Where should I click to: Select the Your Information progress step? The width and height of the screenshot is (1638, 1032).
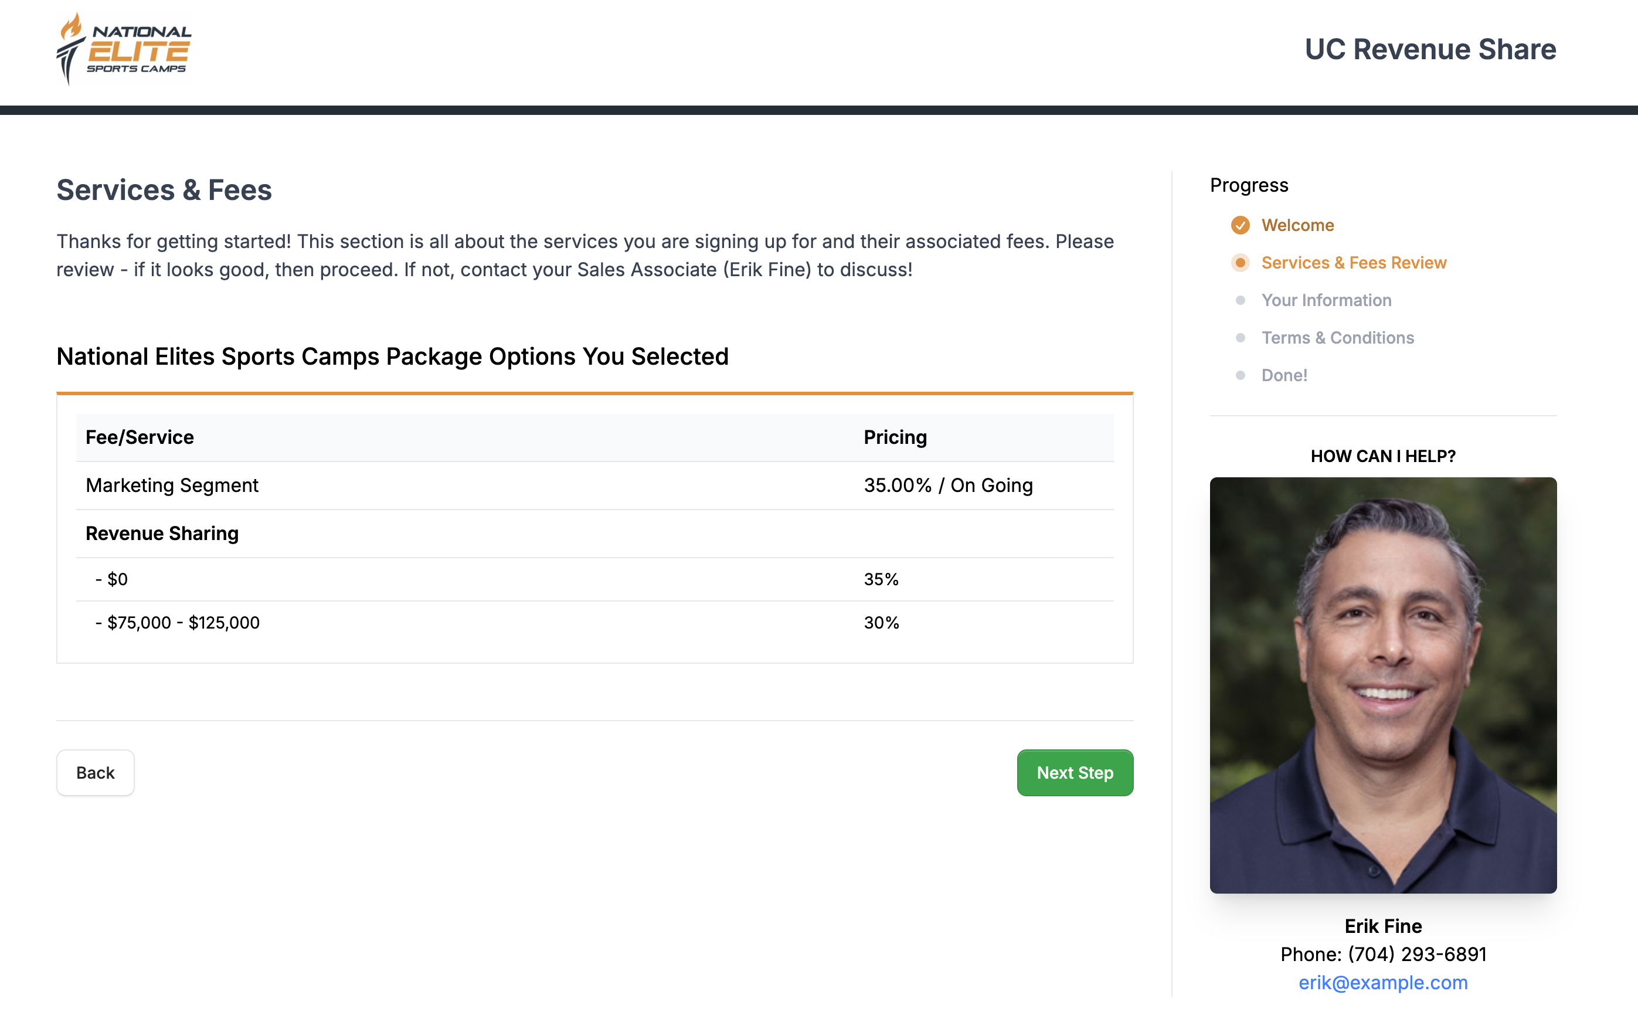coord(1326,300)
